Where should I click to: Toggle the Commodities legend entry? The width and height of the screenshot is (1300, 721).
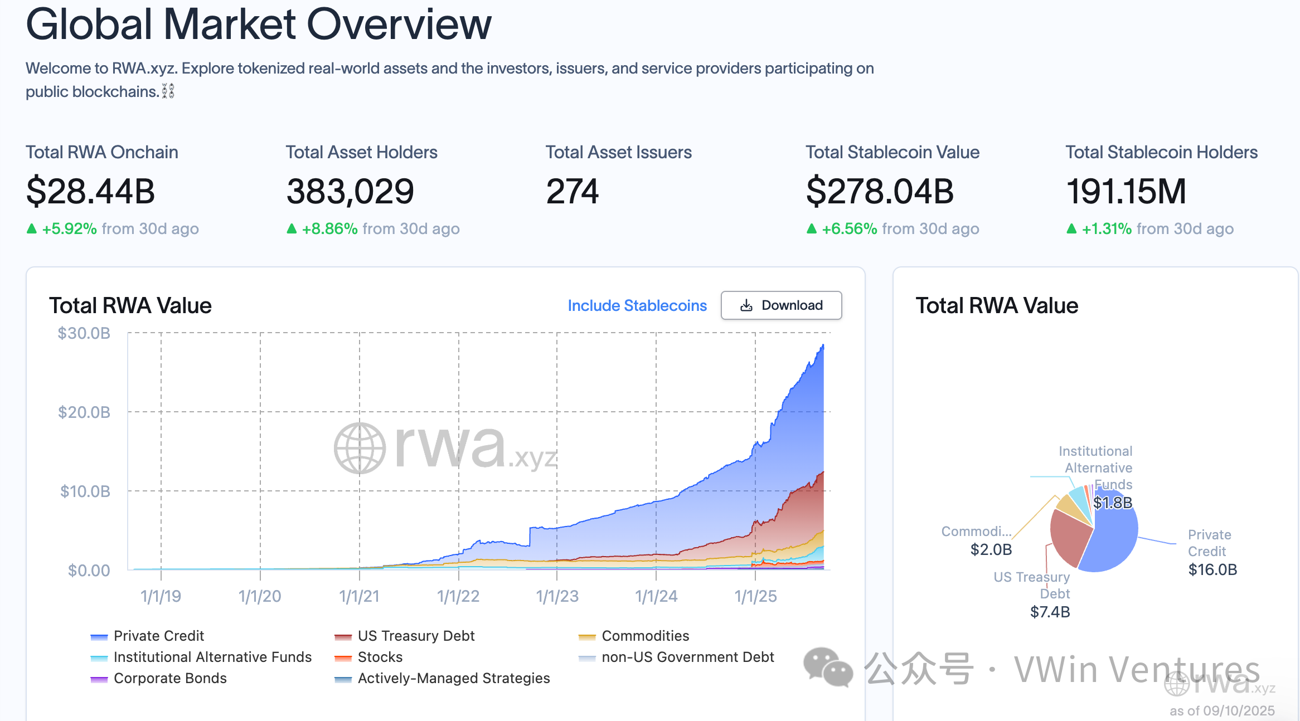(x=645, y=636)
